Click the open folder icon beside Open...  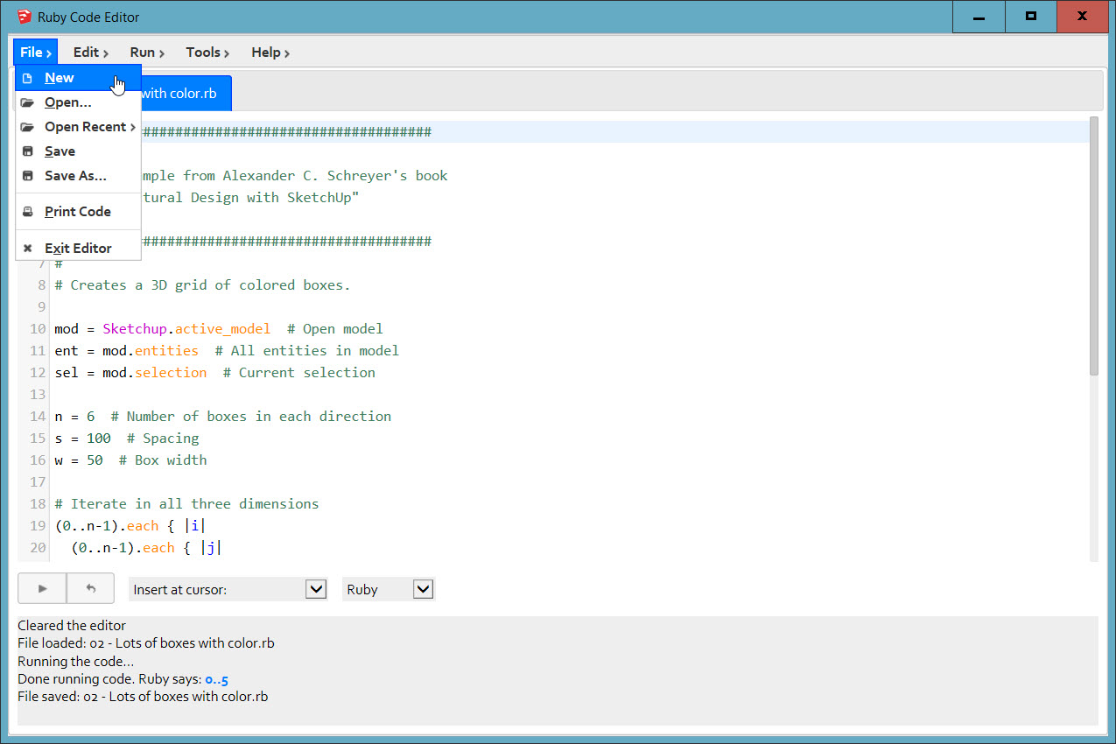pos(27,102)
